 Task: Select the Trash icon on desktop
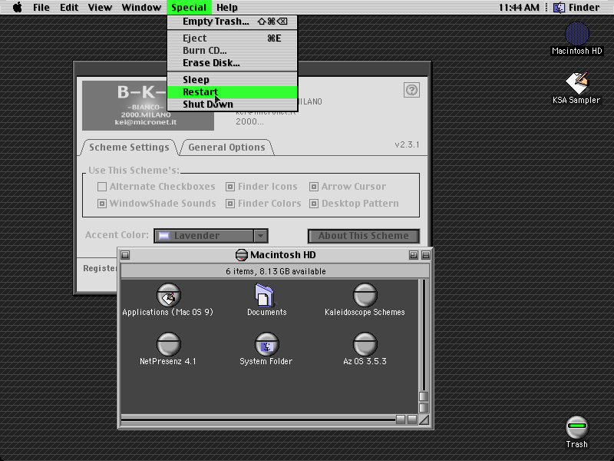click(577, 426)
